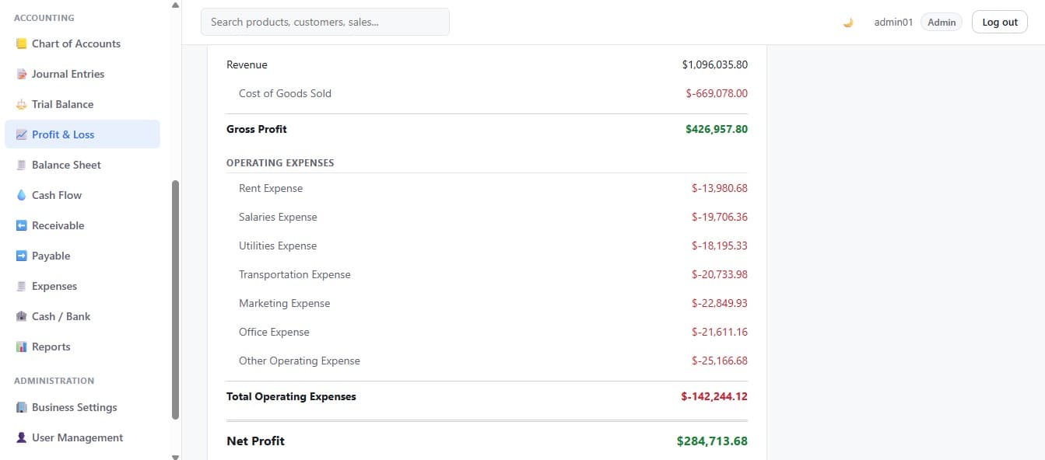Focus the search products, customers, sales field

325,22
